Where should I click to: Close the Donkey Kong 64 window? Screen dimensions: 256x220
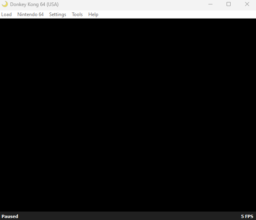click(247, 4)
